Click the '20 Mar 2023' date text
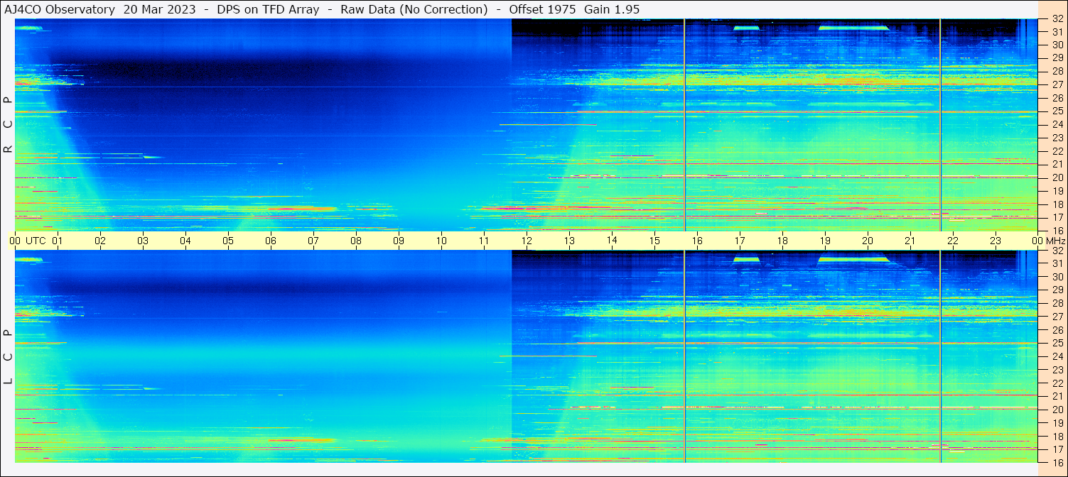The height and width of the screenshot is (477, 1068). coord(161,9)
